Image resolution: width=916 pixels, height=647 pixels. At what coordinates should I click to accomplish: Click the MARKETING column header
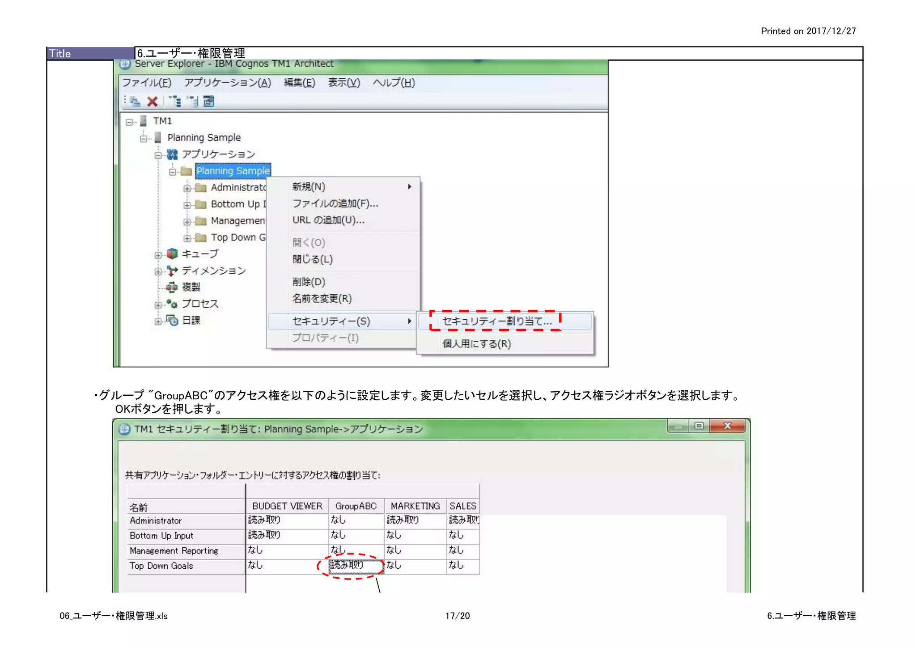click(415, 506)
